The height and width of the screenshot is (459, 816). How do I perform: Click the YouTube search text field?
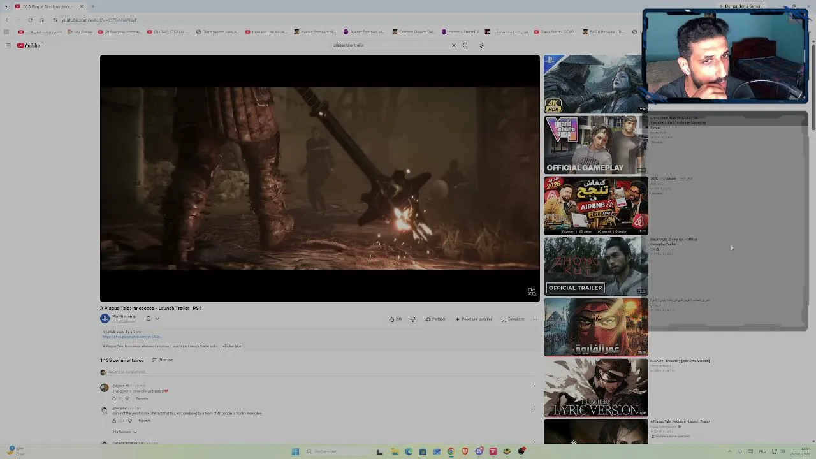pos(390,45)
